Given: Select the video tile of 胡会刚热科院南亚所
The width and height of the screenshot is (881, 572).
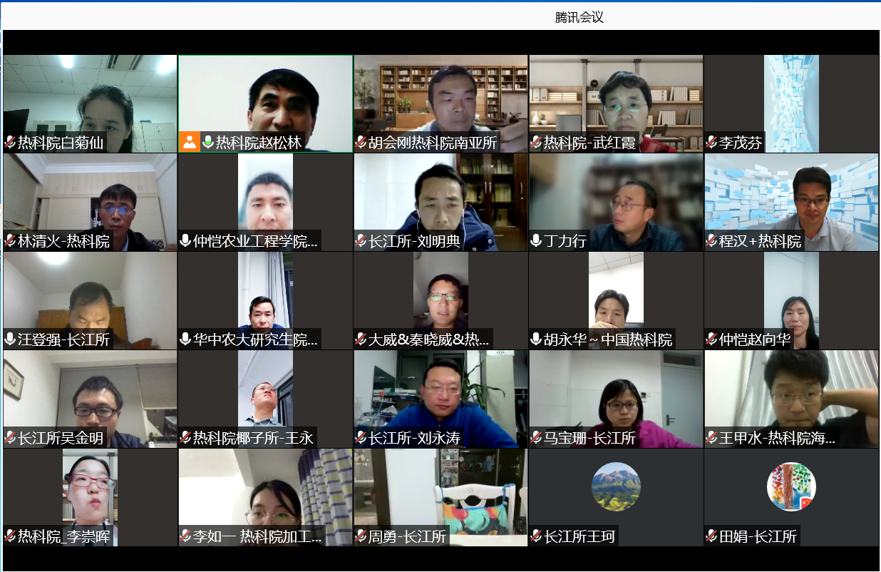Looking at the screenshot, I should click(441, 103).
